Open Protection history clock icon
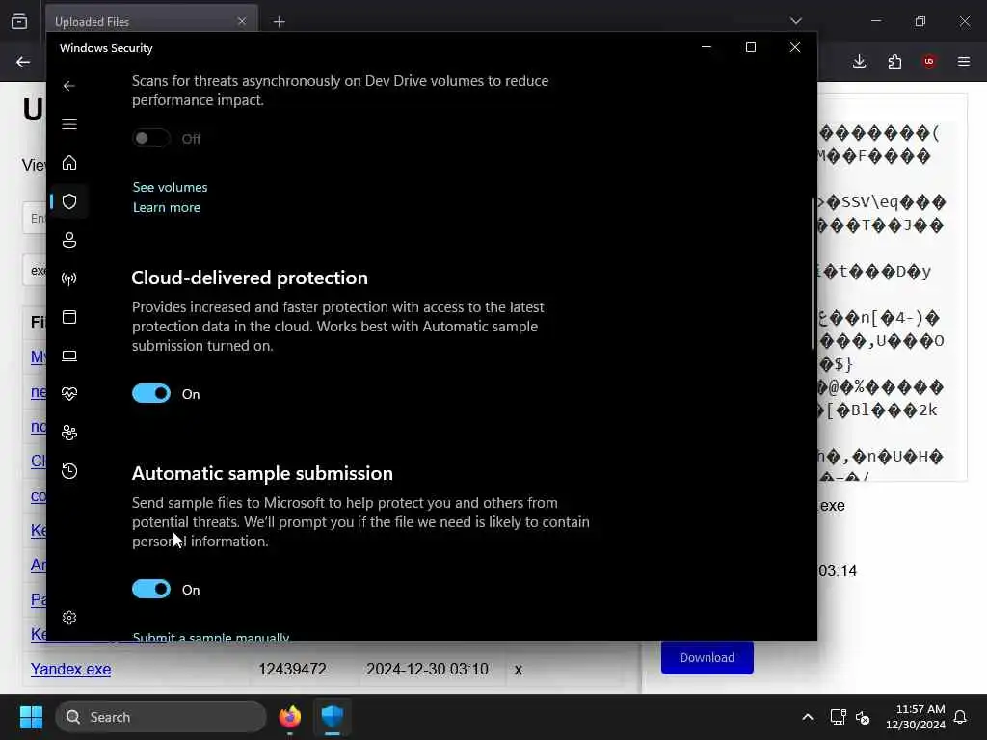The height and width of the screenshot is (740, 987). (69, 471)
